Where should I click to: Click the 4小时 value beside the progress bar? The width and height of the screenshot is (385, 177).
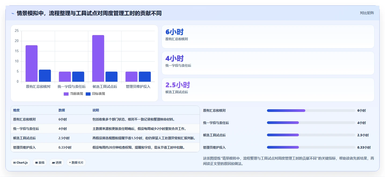click(361, 123)
